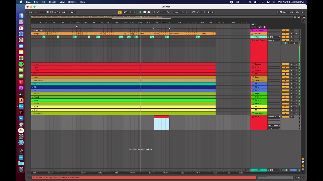Click the Master pan value 0
Viewport: 323px width, 181px height.
coord(294,170)
